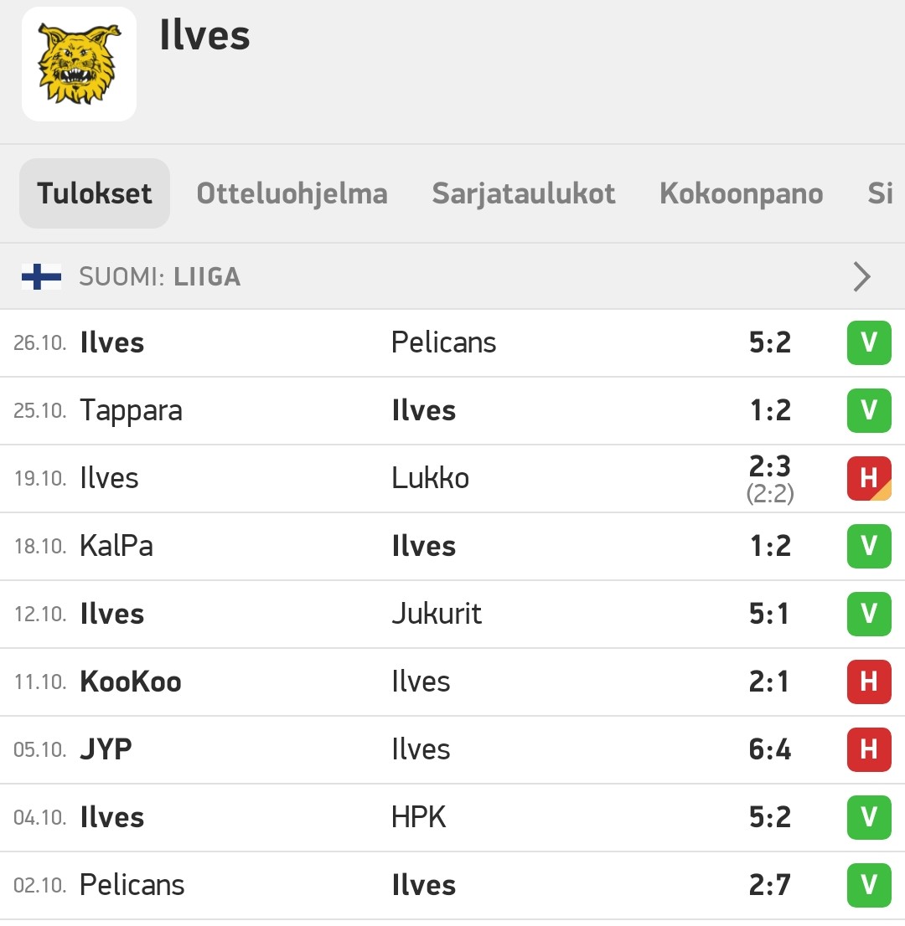Tap red H badge for Lukko match

[x=868, y=478]
